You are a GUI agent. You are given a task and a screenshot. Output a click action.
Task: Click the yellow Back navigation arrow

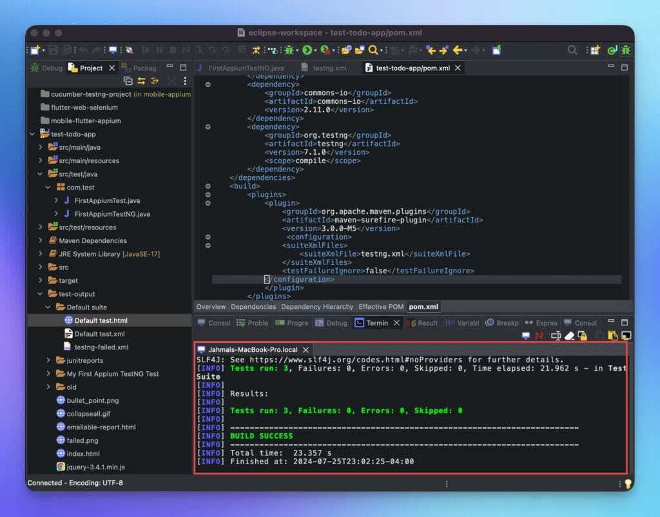point(457,50)
